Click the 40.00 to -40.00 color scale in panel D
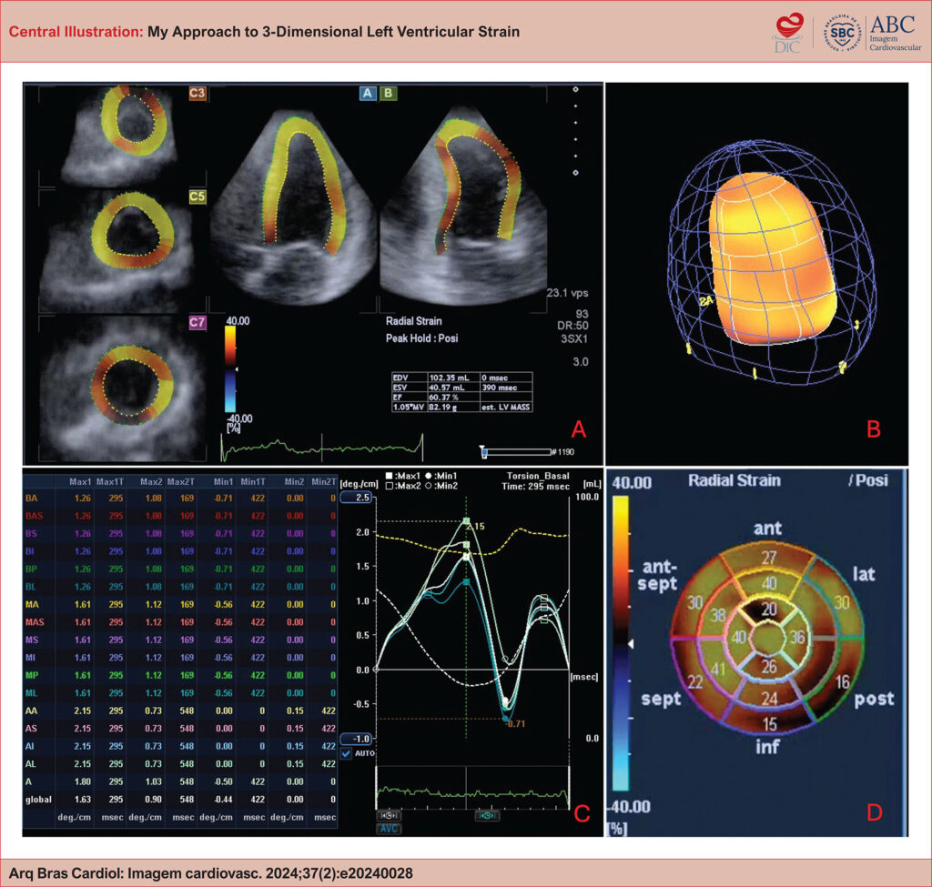This screenshot has height=887, width=932. [621, 644]
